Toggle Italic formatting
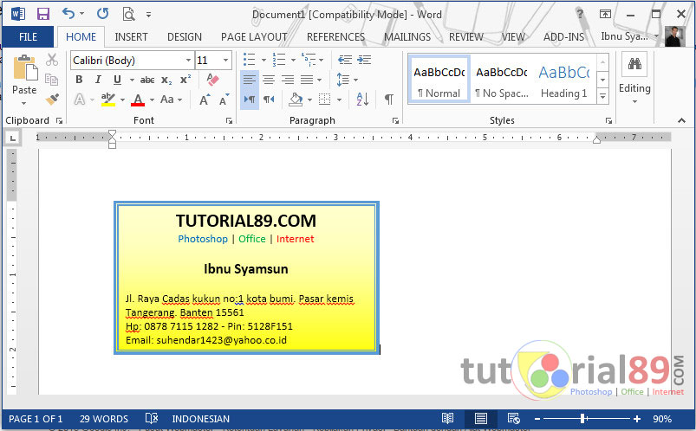The image size is (696, 431). click(x=98, y=80)
